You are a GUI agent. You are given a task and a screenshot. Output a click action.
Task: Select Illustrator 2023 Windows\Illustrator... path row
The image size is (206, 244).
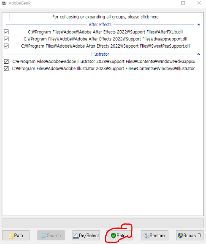pos(105,69)
